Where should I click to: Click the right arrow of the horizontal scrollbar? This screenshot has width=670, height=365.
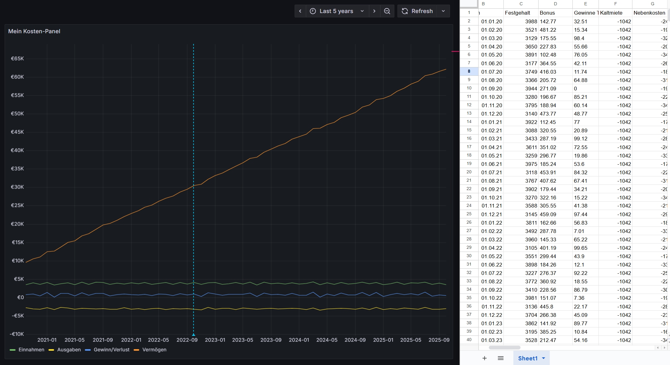[x=665, y=348]
